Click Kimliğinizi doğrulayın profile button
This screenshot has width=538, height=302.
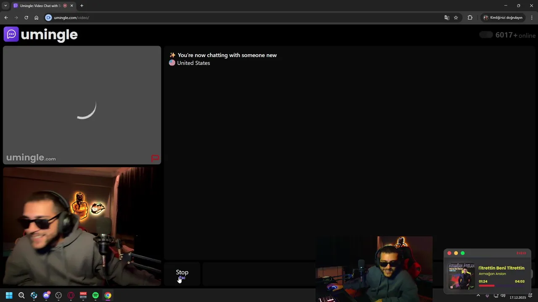tap(503, 18)
